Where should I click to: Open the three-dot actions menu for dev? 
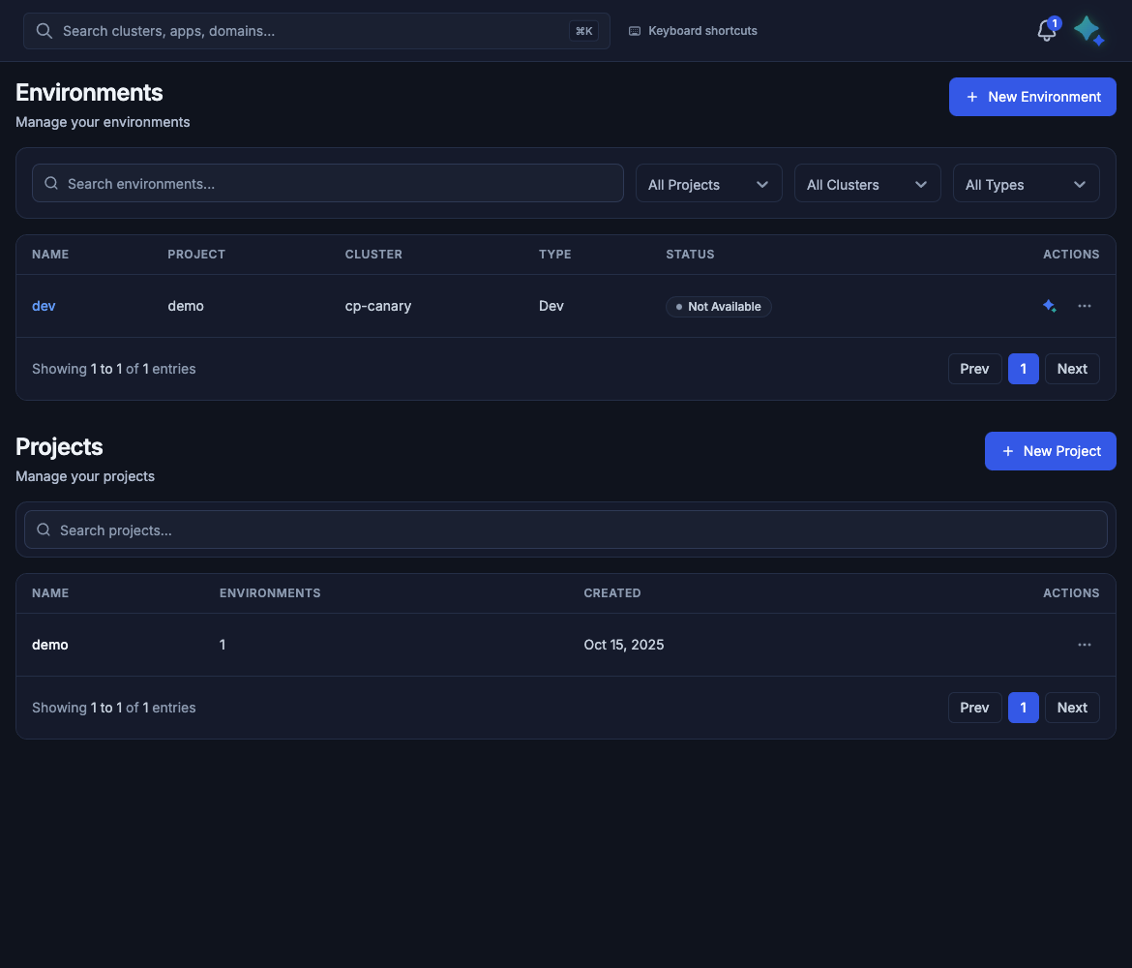coord(1084,306)
